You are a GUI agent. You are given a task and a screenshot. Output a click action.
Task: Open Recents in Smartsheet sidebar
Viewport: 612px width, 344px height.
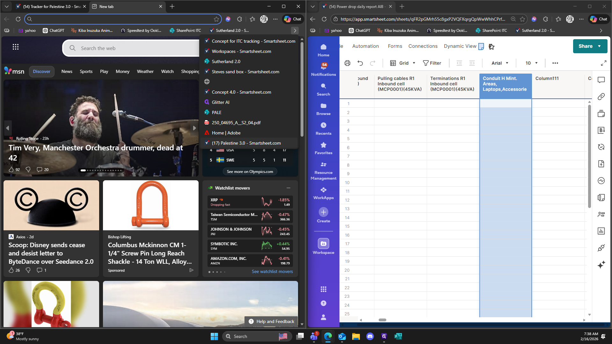[323, 128]
